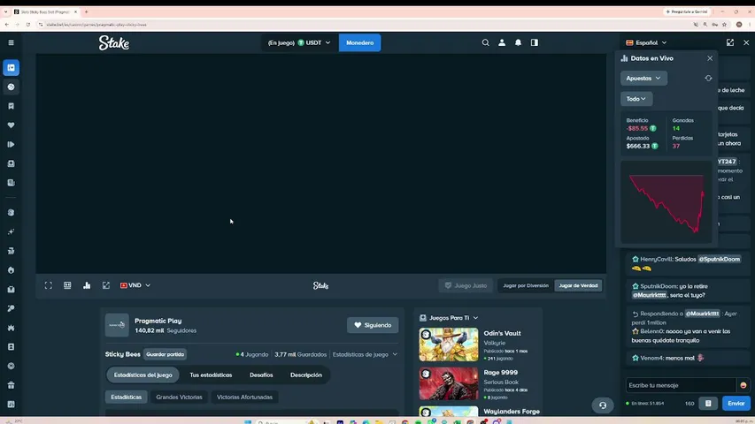The height and width of the screenshot is (424, 755).
Task: Open the gift icon in the left sidebar
Action: click(12, 385)
